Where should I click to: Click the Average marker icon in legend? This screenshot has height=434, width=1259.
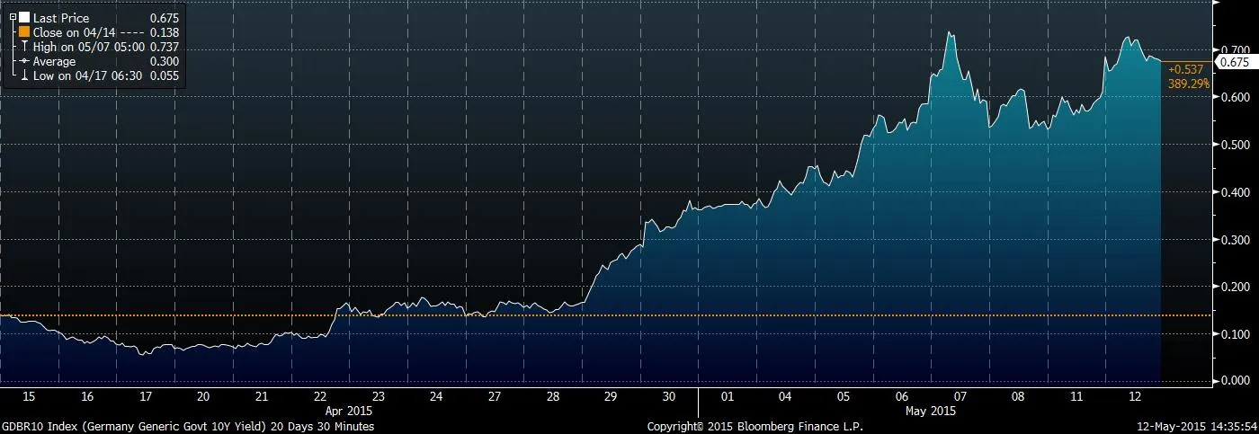pyautogui.click(x=23, y=61)
